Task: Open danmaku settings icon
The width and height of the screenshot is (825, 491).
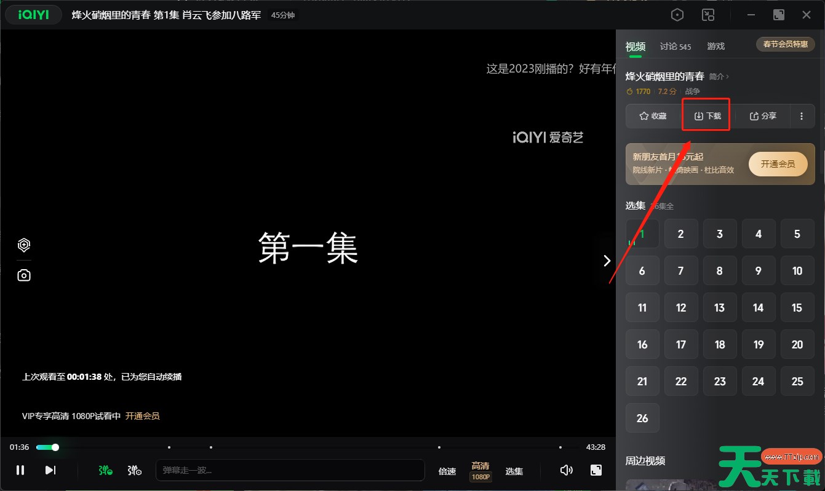Action: coord(135,470)
